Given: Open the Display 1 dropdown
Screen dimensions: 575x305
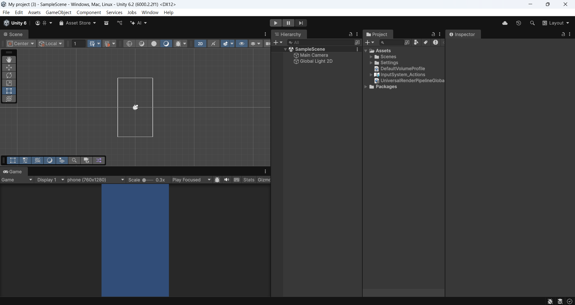Looking at the screenshot, I should point(51,180).
